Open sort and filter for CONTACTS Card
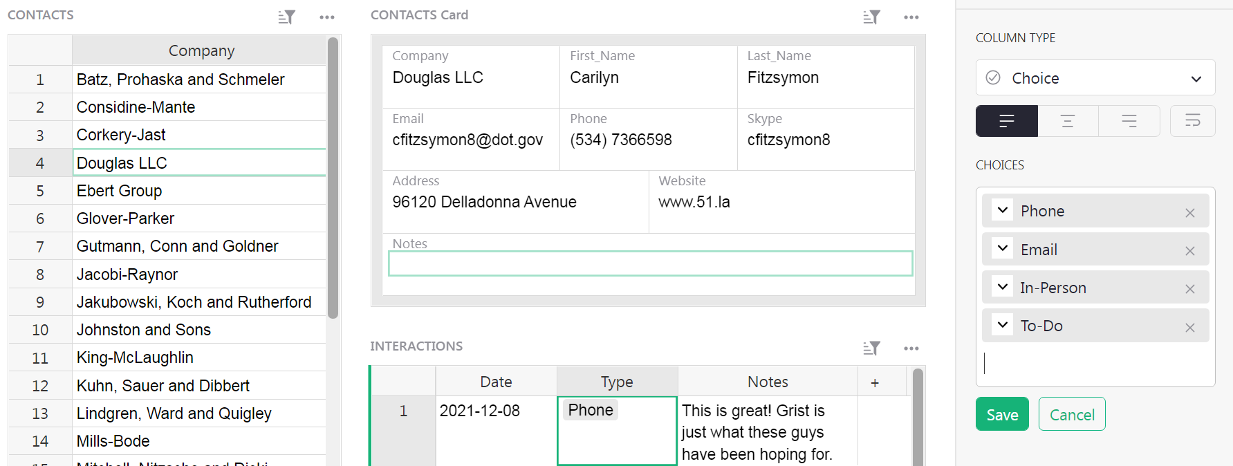Viewport: 1233px width, 466px height. pos(871,17)
